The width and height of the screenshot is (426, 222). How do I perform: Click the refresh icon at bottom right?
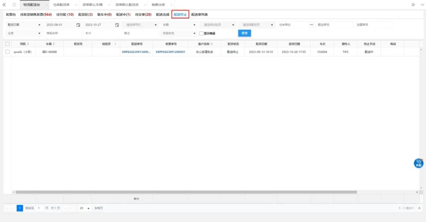(x=419, y=208)
